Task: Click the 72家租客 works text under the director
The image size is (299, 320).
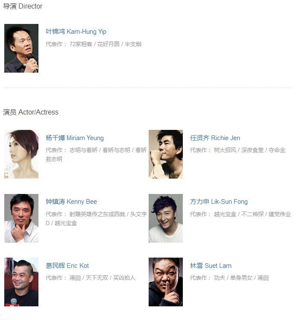Action: pos(81,44)
